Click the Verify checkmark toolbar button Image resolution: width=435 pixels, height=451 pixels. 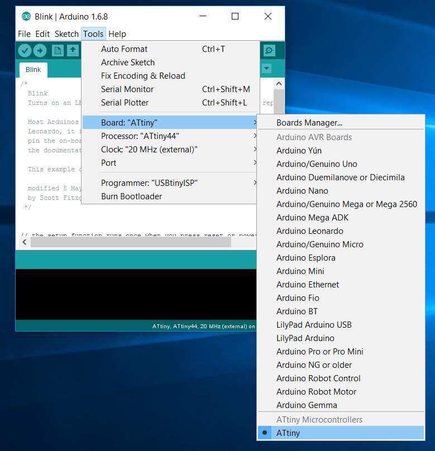click(25, 51)
